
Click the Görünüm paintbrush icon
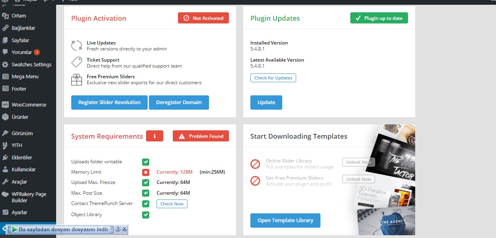(x=5, y=133)
